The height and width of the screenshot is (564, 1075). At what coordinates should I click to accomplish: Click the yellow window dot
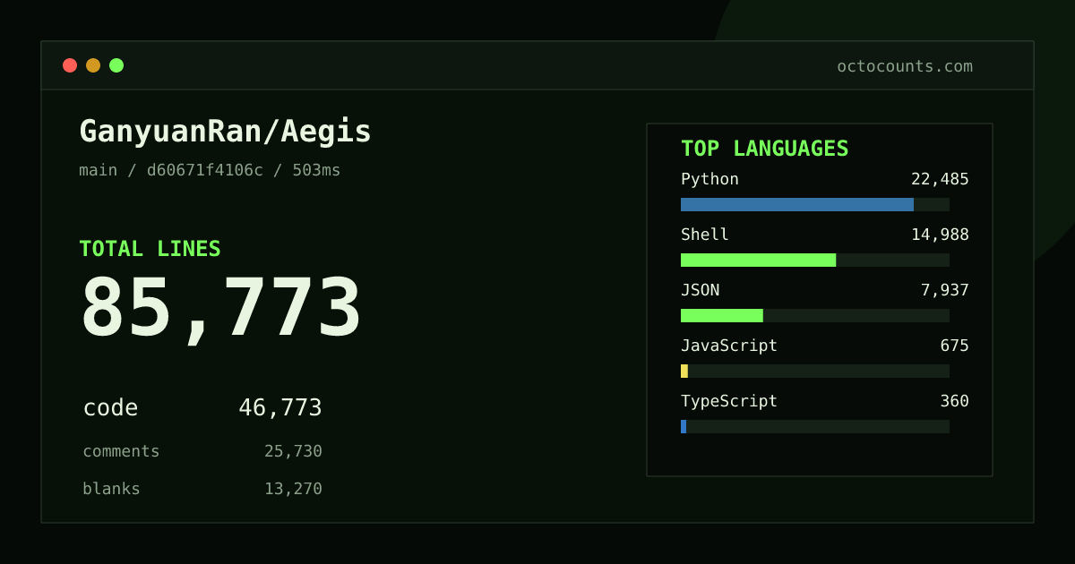point(93,65)
